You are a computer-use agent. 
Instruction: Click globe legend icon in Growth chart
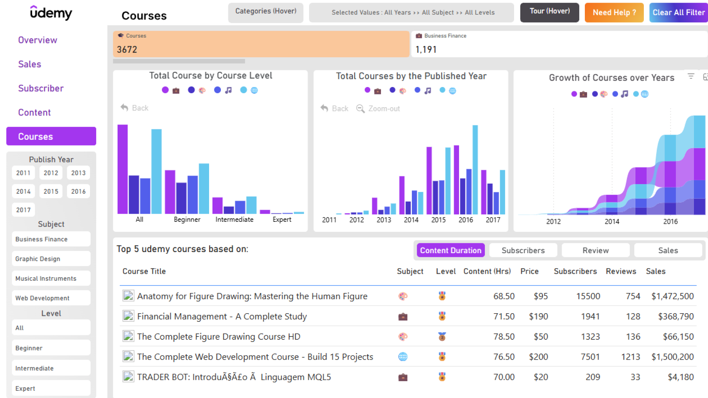(x=645, y=94)
